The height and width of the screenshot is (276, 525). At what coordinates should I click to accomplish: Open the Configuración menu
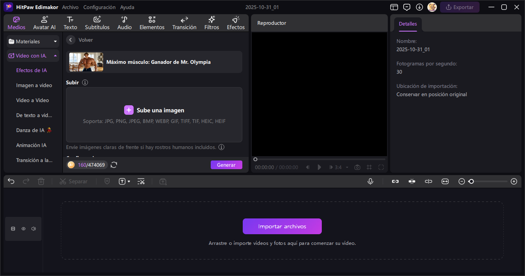click(100, 7)
